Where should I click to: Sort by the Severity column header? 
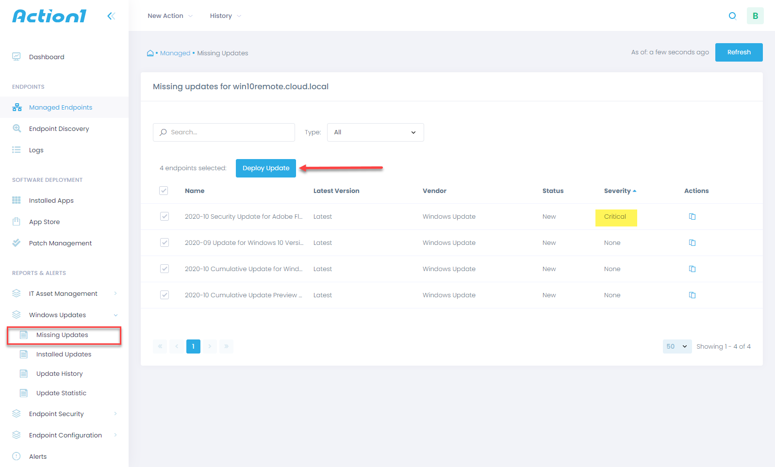(620, 191)
